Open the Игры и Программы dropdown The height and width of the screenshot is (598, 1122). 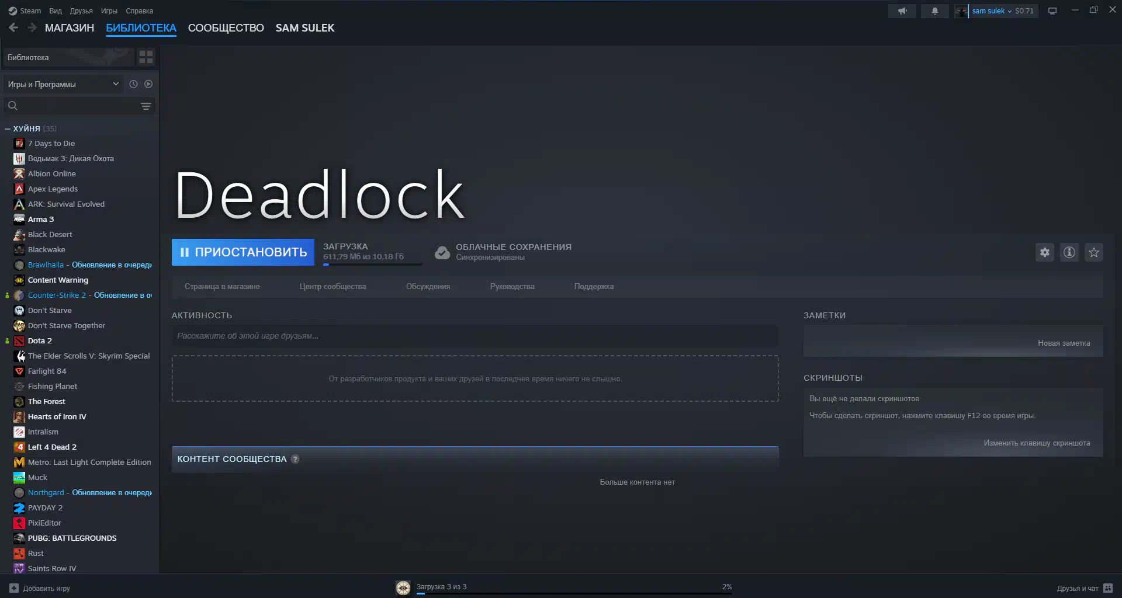(x=63, y=84)
